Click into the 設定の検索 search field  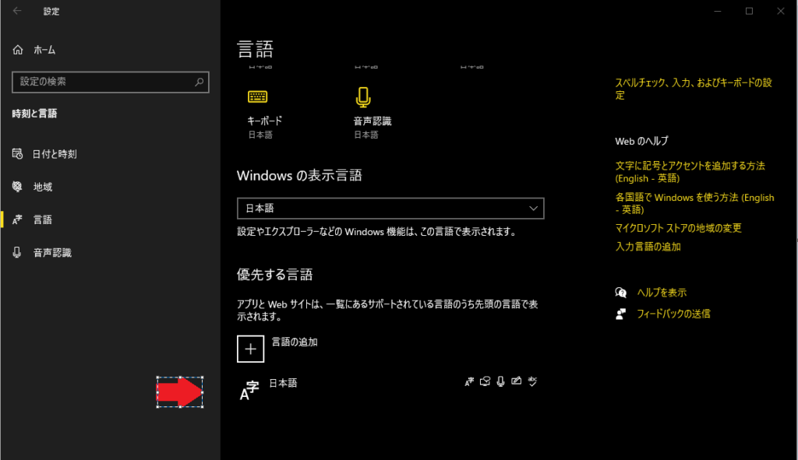coord(111,82)
